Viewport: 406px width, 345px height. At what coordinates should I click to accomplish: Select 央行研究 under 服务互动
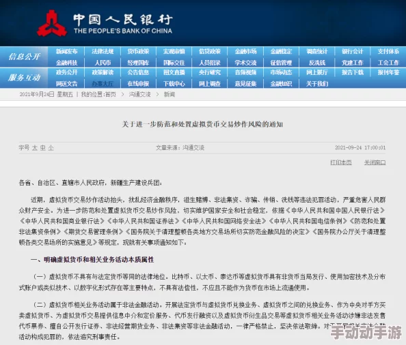[210, 72]
